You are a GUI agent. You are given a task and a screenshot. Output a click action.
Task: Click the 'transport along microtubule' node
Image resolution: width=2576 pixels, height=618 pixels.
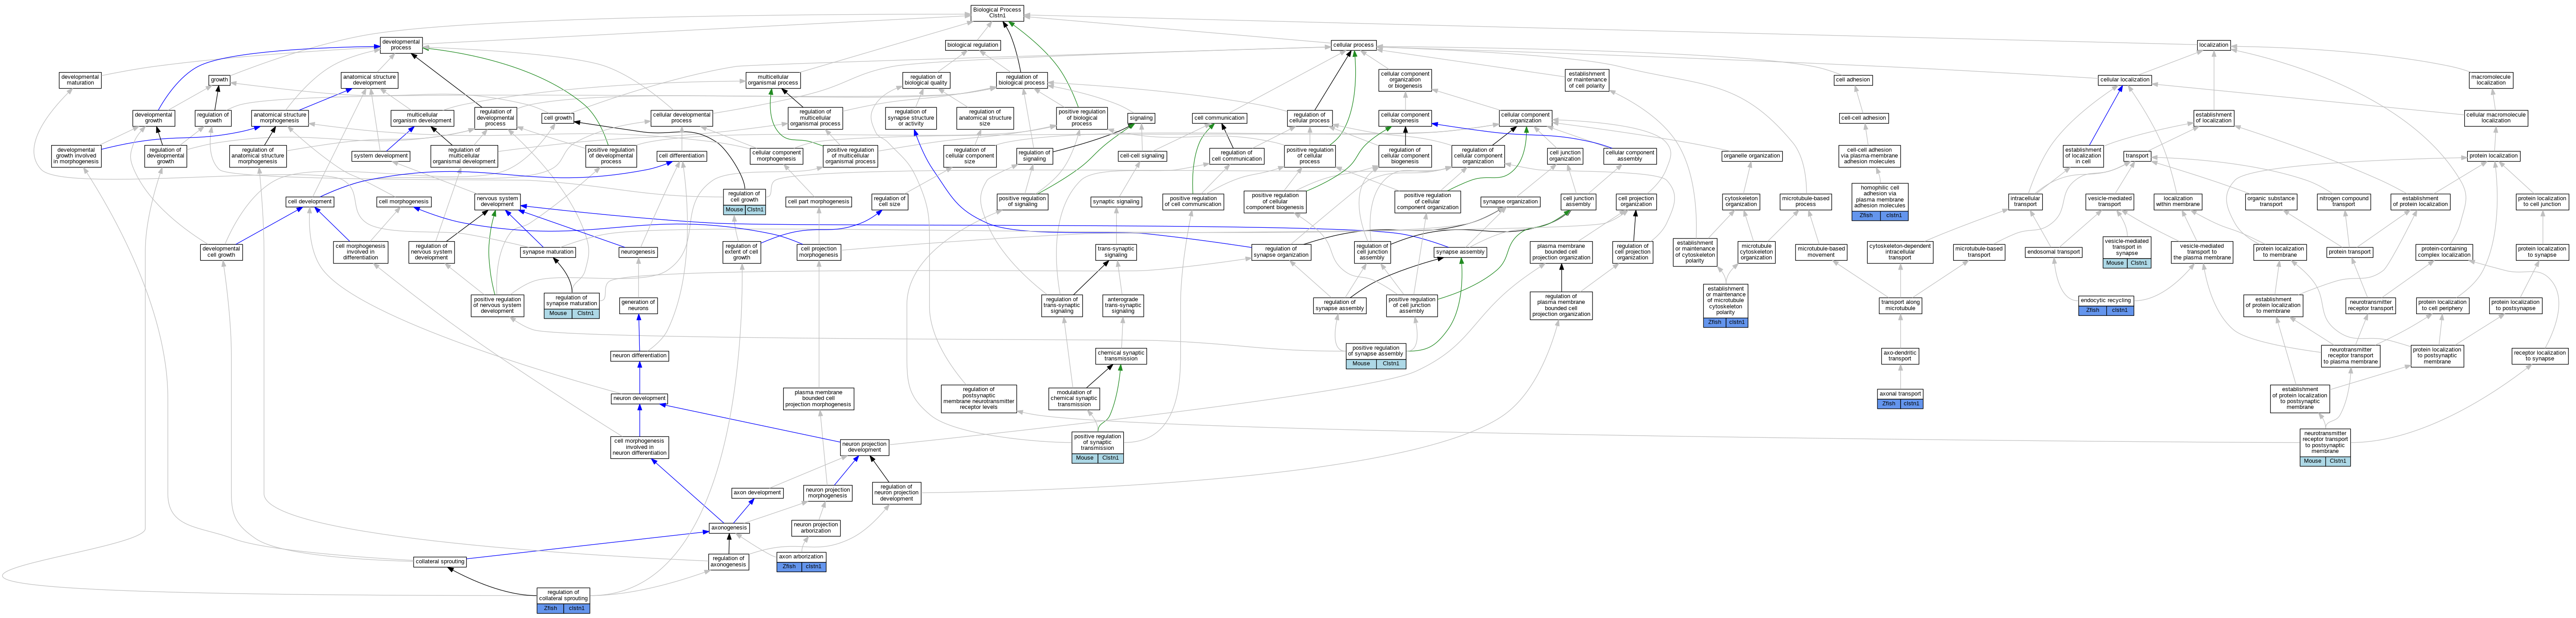coord(1900,305)
